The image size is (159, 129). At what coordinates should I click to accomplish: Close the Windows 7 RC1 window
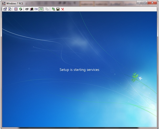click(x=152, y=3)
